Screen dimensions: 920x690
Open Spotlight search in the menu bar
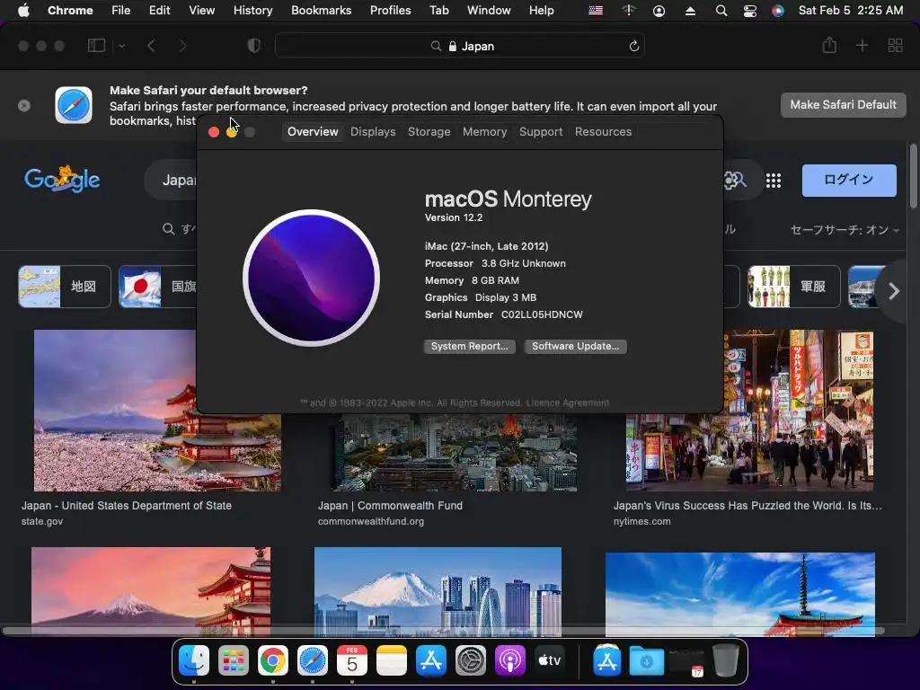[721, 11]
